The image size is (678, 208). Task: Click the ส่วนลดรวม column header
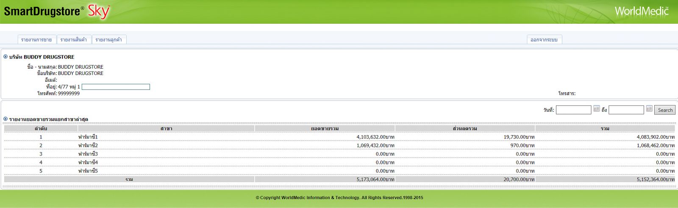(x=465, y=128)
